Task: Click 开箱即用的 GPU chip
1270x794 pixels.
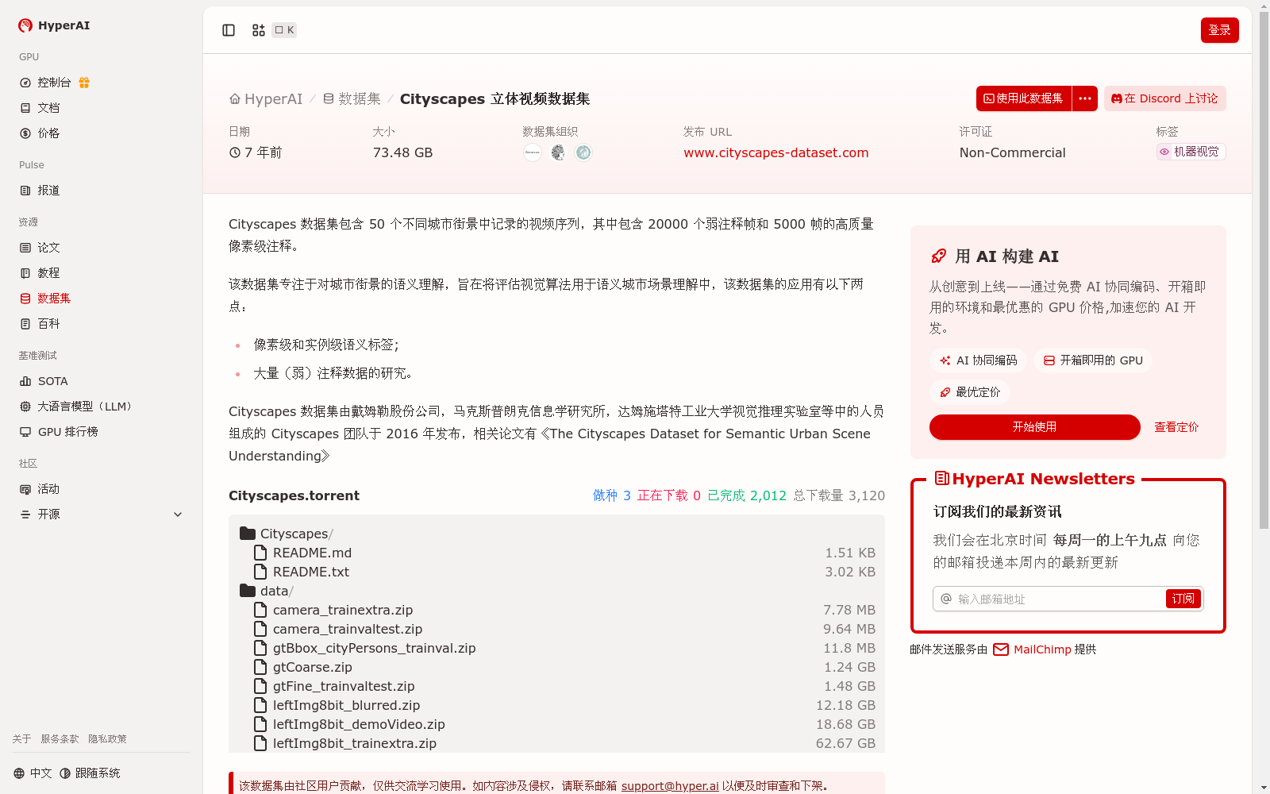Action: pyautogui.click(x=1093, y=360)
